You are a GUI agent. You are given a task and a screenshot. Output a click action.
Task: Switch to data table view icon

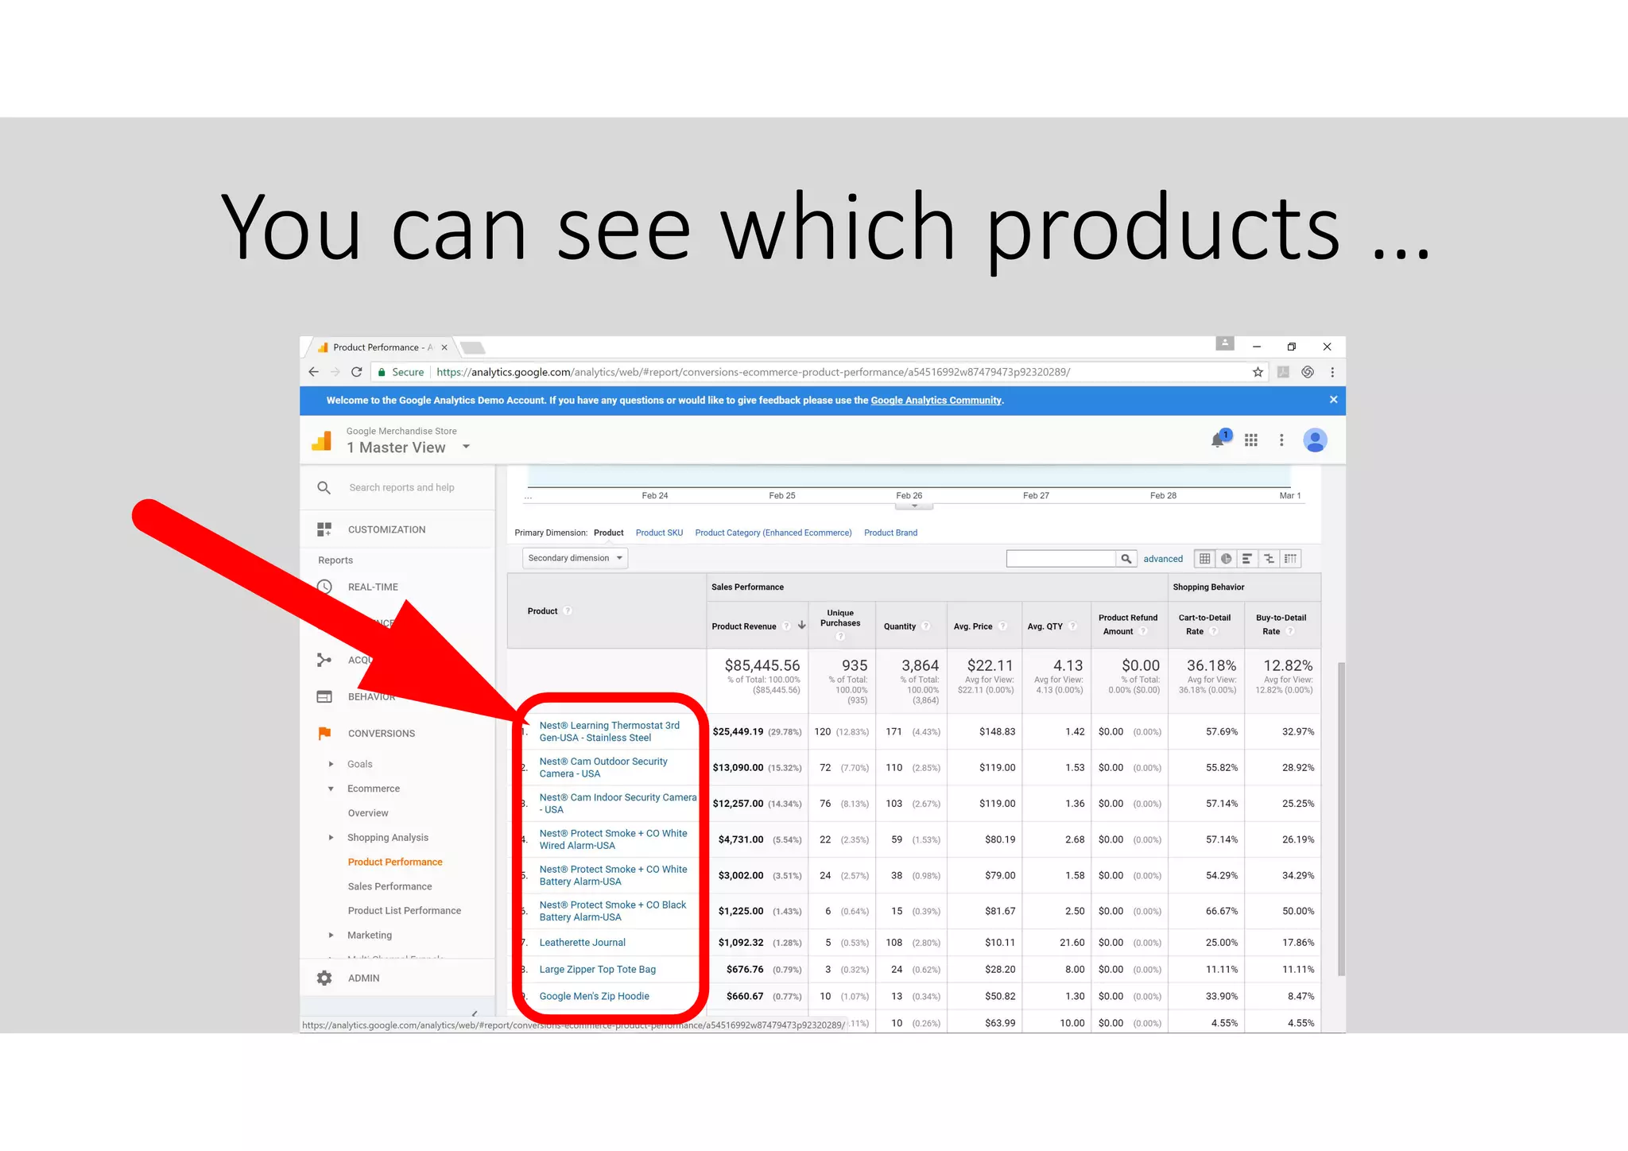(x=1205, y=559)
